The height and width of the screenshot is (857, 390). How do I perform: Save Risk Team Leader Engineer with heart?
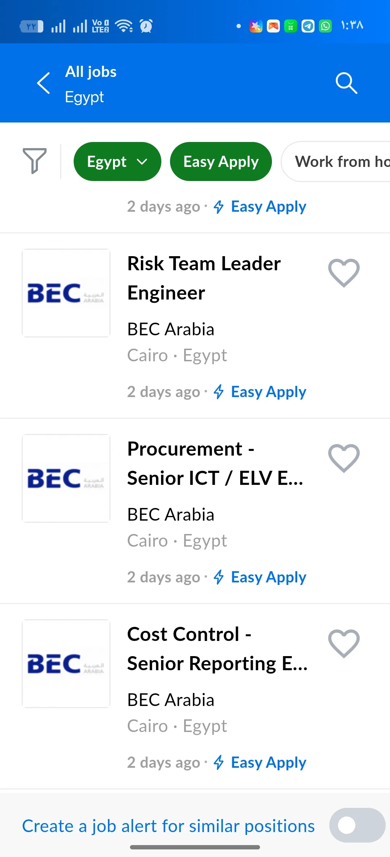point(344,273)
